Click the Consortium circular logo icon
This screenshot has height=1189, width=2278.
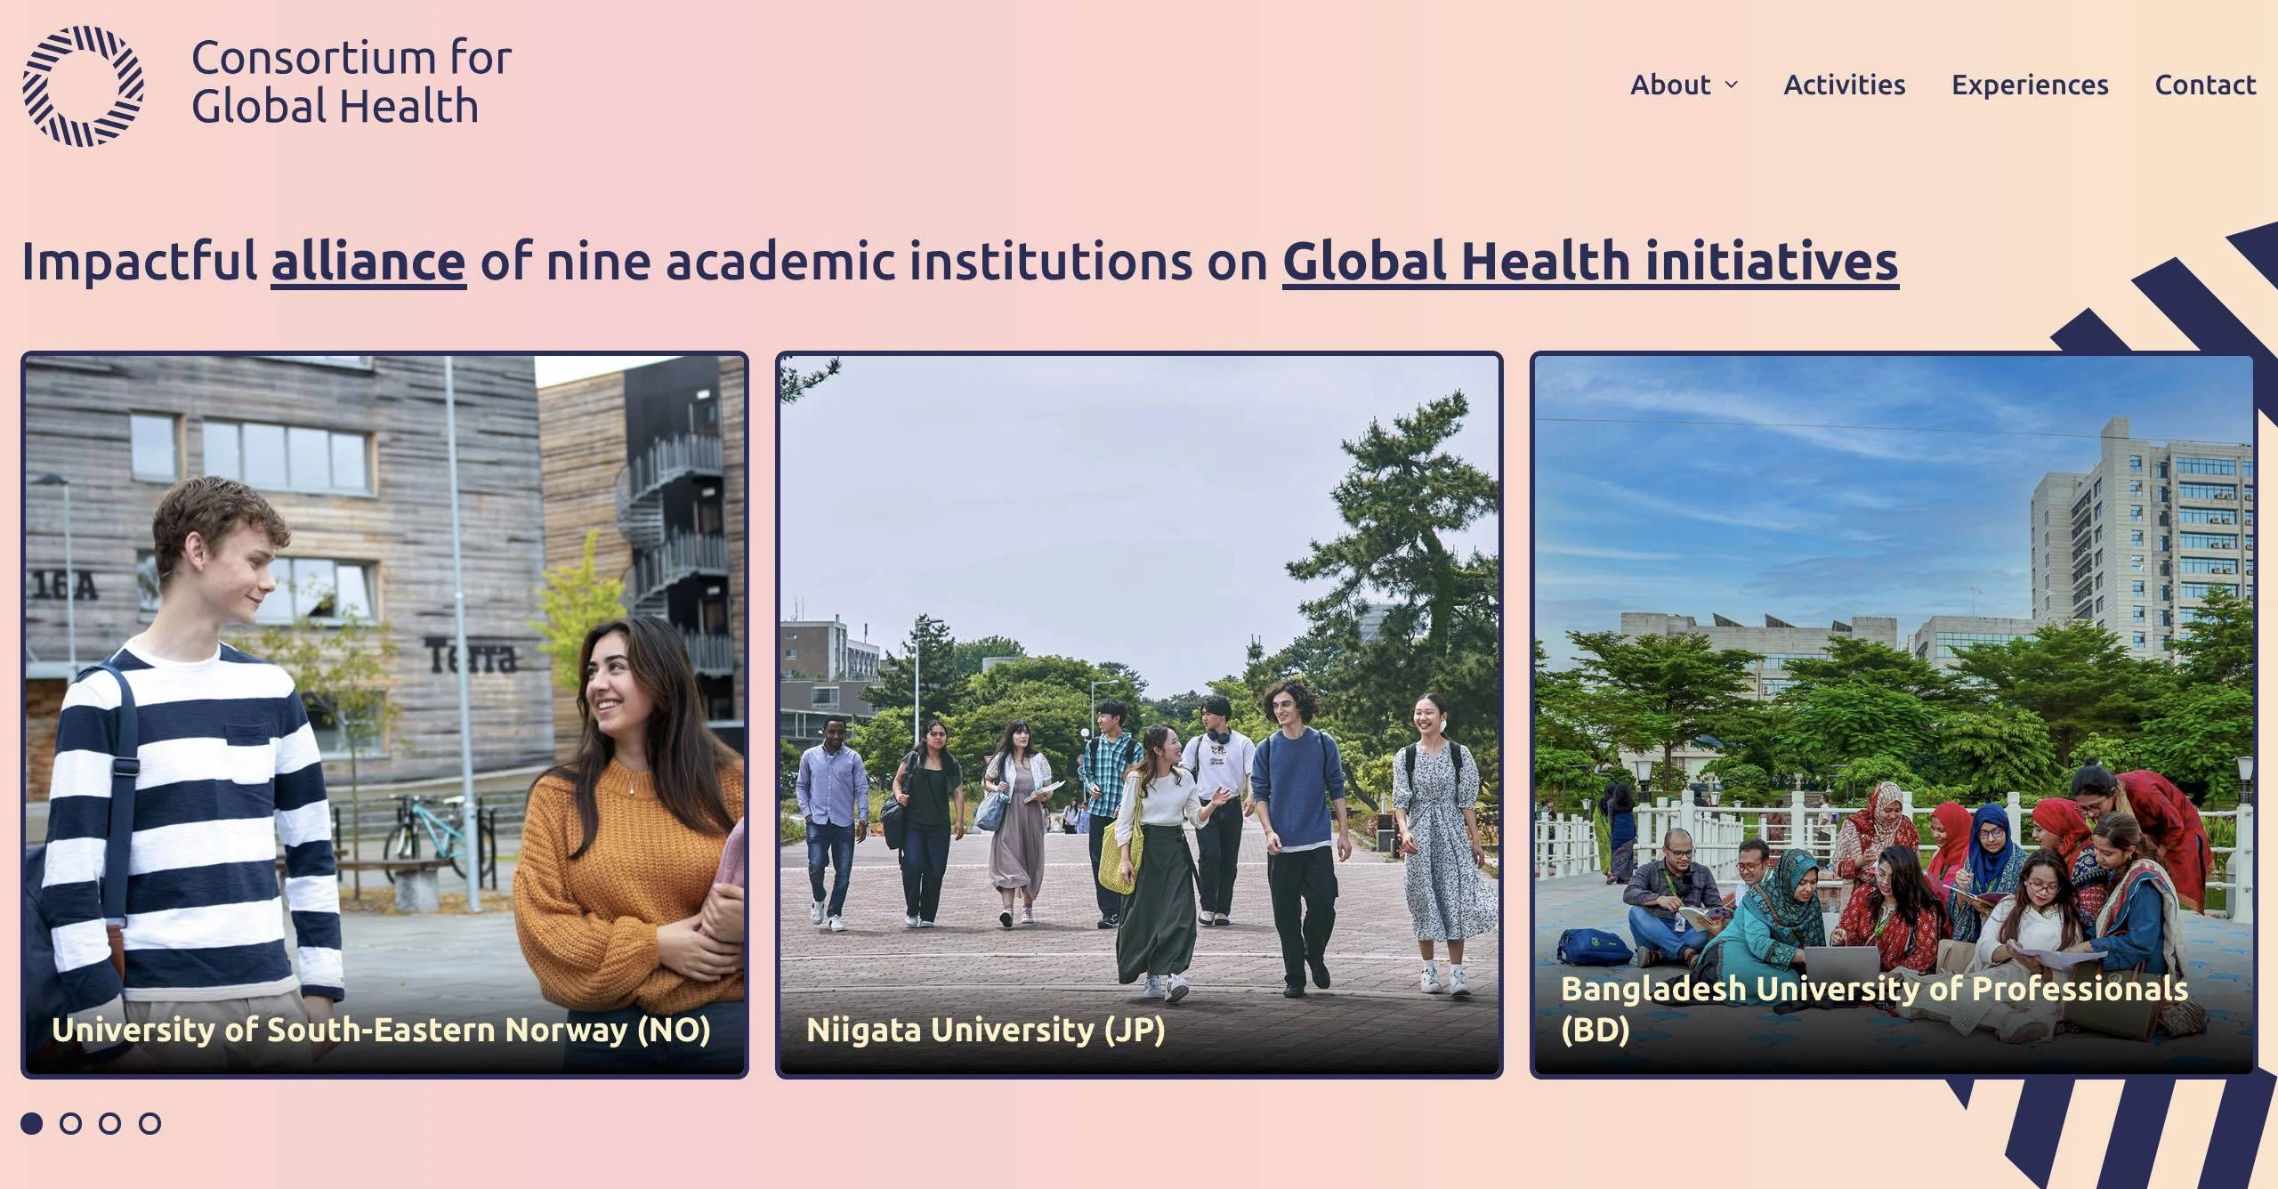click(x=83, y=85)
